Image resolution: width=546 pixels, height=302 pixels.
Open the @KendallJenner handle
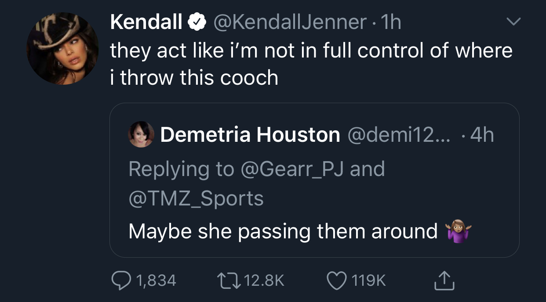[289, 22]
